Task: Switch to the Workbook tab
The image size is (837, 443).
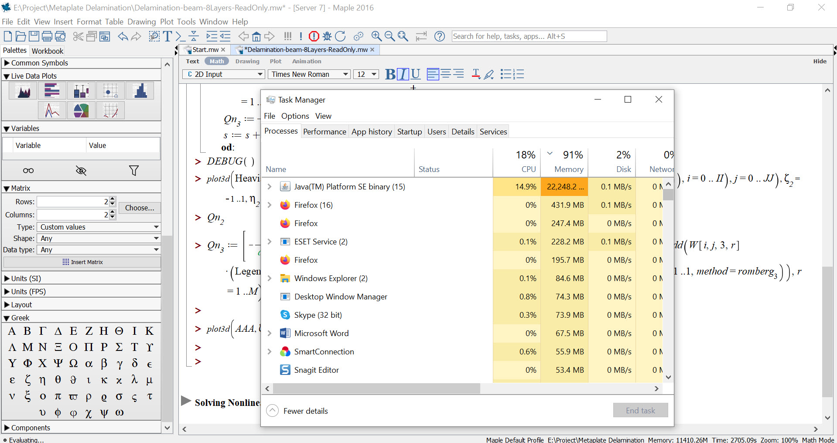Action: 48,51
